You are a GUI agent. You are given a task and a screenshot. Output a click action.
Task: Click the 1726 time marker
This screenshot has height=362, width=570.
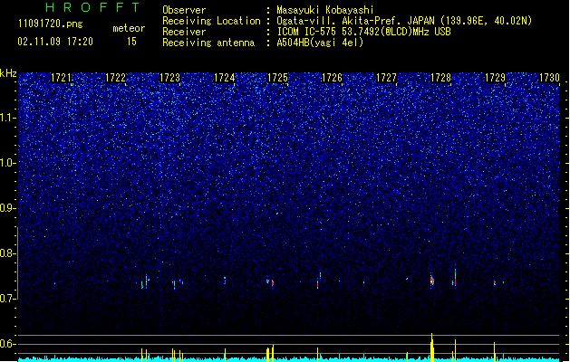tap(332, 78)
